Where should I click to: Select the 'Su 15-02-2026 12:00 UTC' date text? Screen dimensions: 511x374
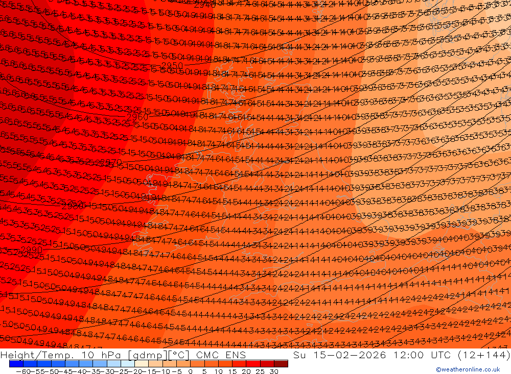(x=372, y=355)
